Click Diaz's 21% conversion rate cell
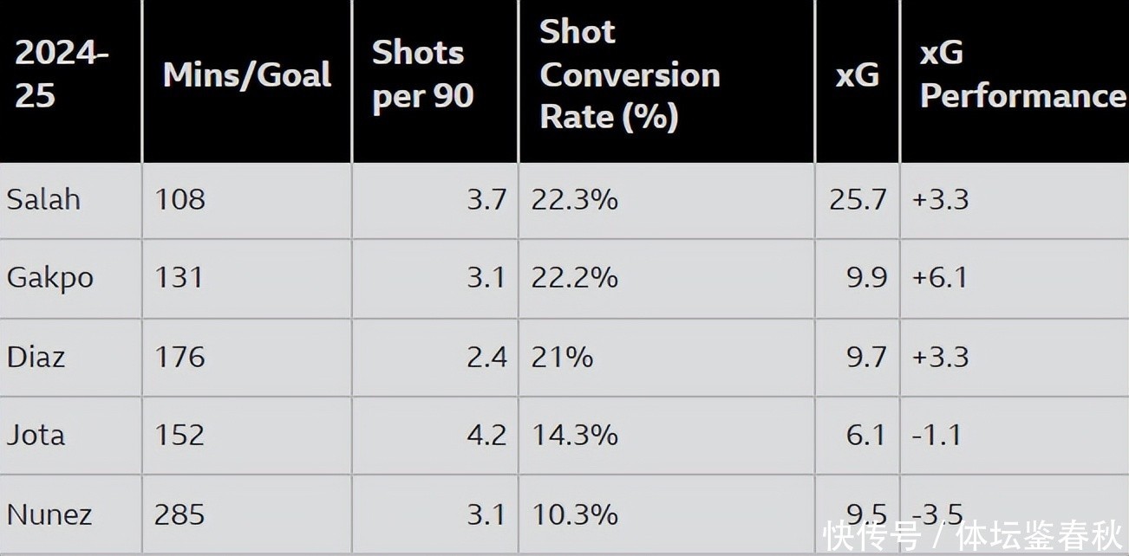 coord(563,357)
